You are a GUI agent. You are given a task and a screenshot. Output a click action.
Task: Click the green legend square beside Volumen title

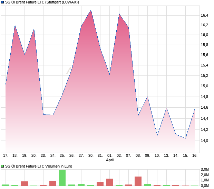[x=3, y=166]
